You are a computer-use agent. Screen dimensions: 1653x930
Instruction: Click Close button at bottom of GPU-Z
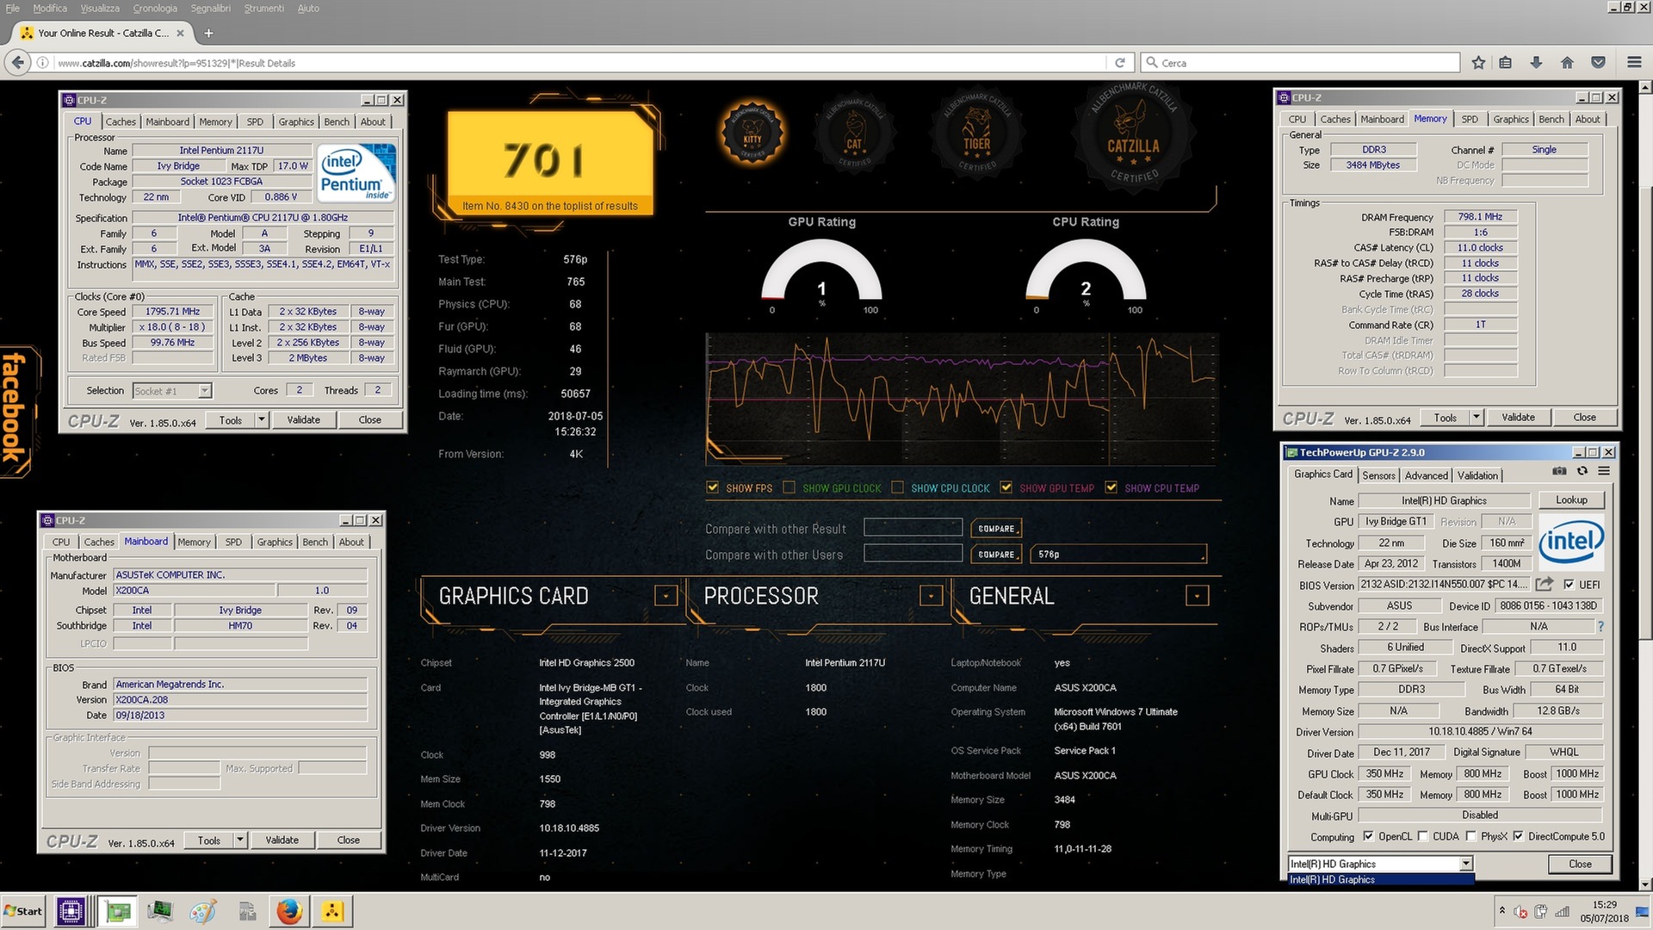pos(1580,864)
